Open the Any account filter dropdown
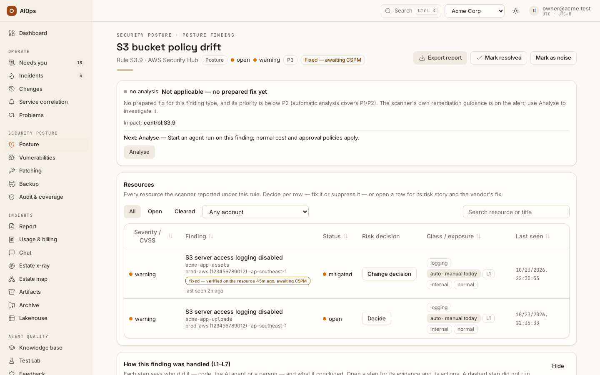The height and width of the screenshot is (375, 600). coord(255,212)
